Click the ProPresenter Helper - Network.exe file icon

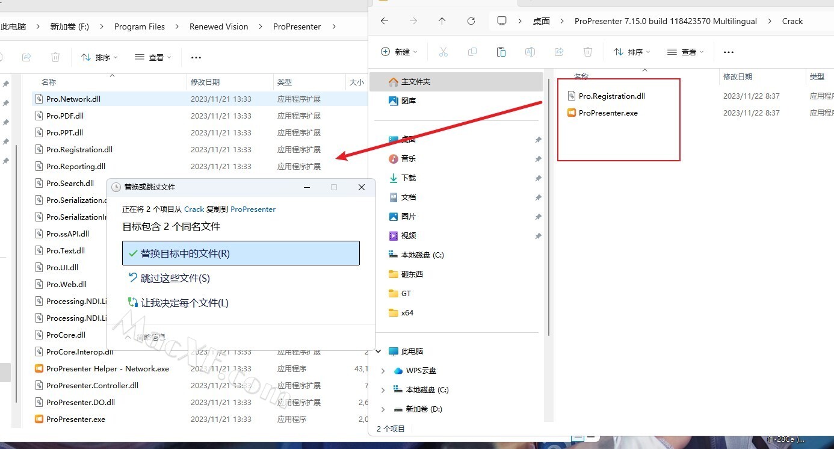(x=39, y=368)
